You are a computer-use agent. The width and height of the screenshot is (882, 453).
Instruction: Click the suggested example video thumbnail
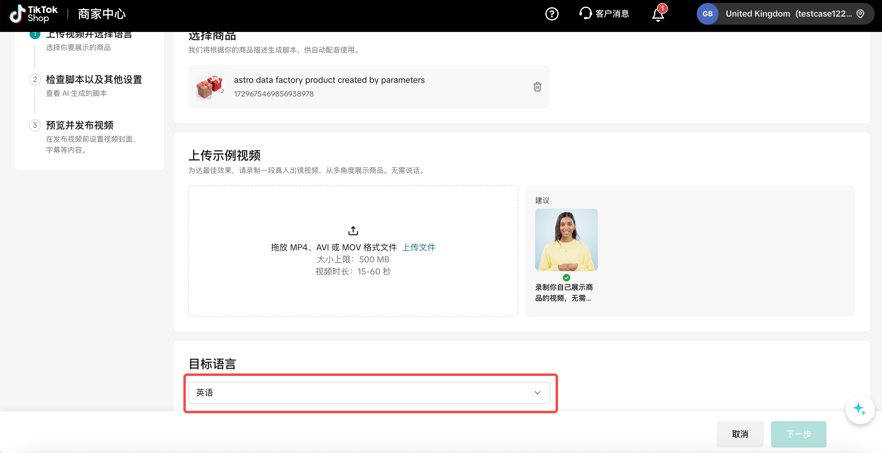[x=566, y=240]
